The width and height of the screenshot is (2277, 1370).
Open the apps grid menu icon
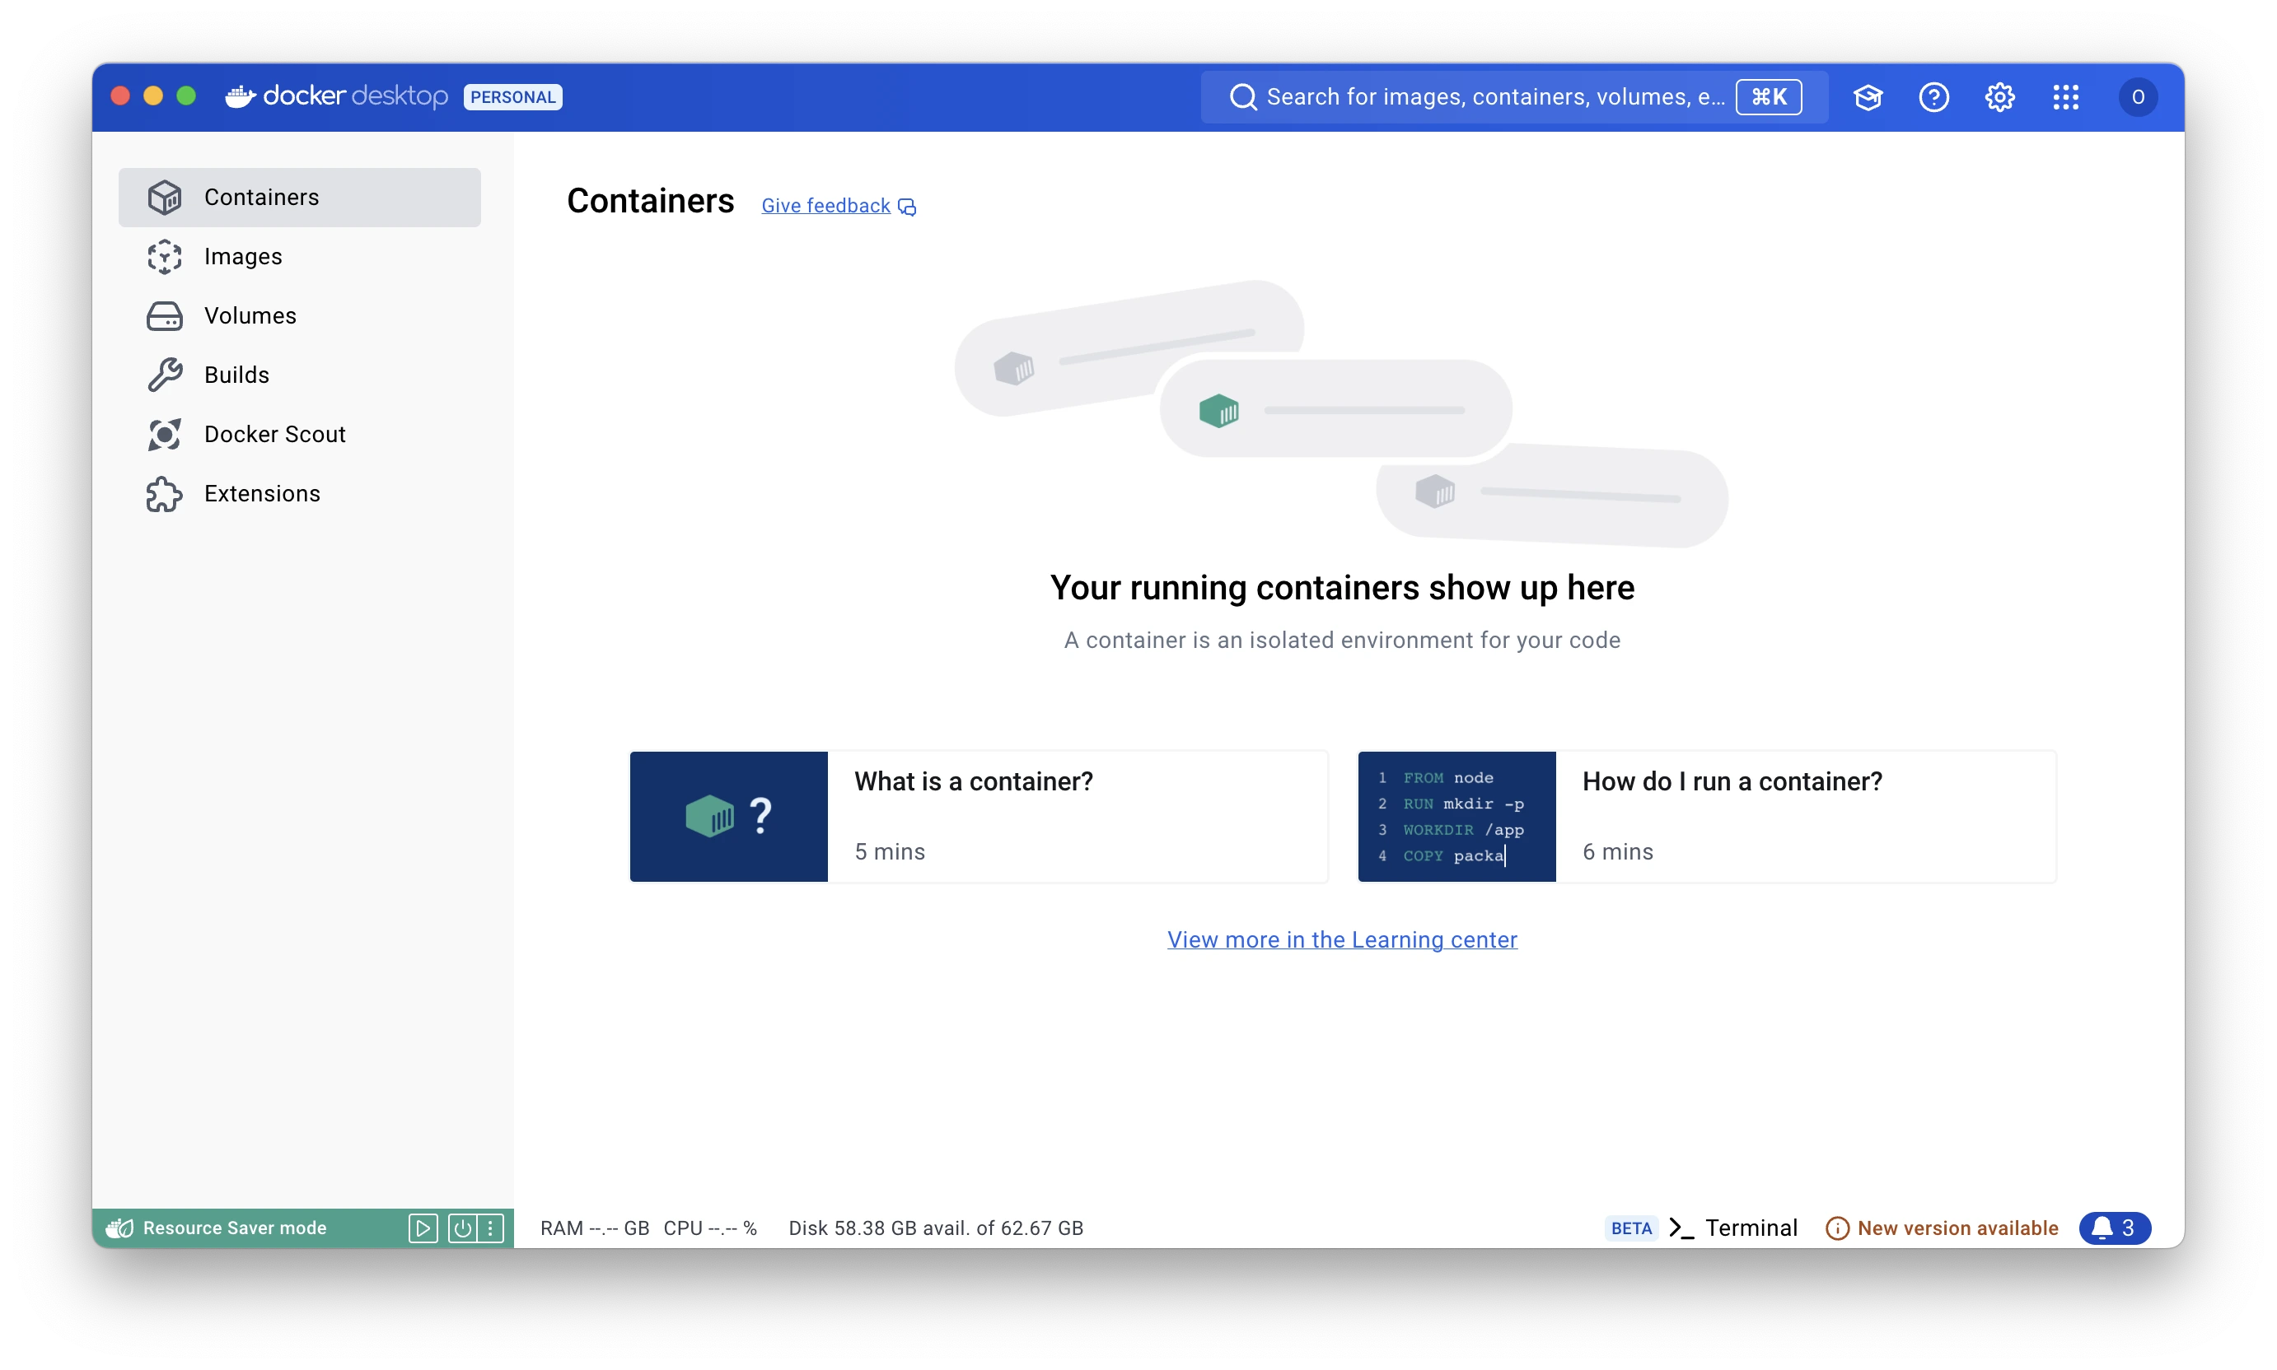pyautogui.click(x=2065, y=97)
